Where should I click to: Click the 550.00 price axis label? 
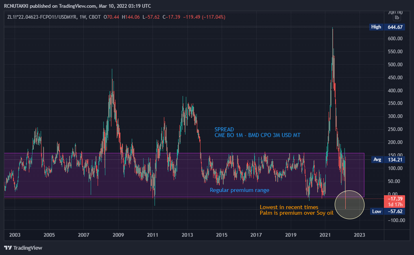pos(395,52)
